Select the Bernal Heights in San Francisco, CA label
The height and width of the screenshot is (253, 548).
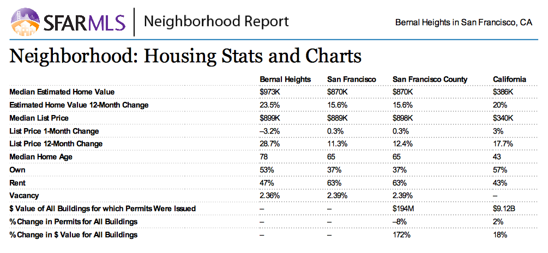click(463, 22)
